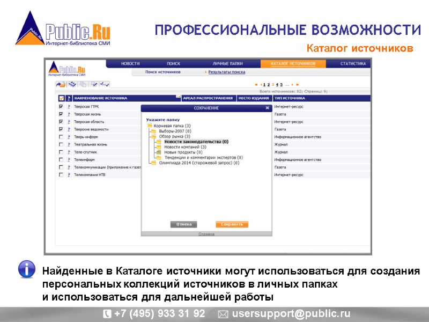Click the flag icon for Теле-спутник
The width and height of the screenshot is (429, 322).
click(69, 152)
